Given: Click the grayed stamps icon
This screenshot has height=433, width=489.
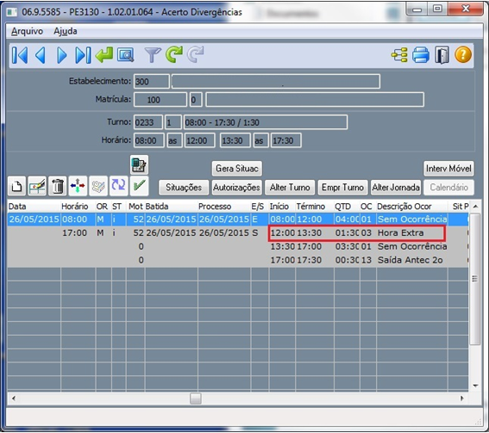Looking at the screenshot, I should coord(98,186).
